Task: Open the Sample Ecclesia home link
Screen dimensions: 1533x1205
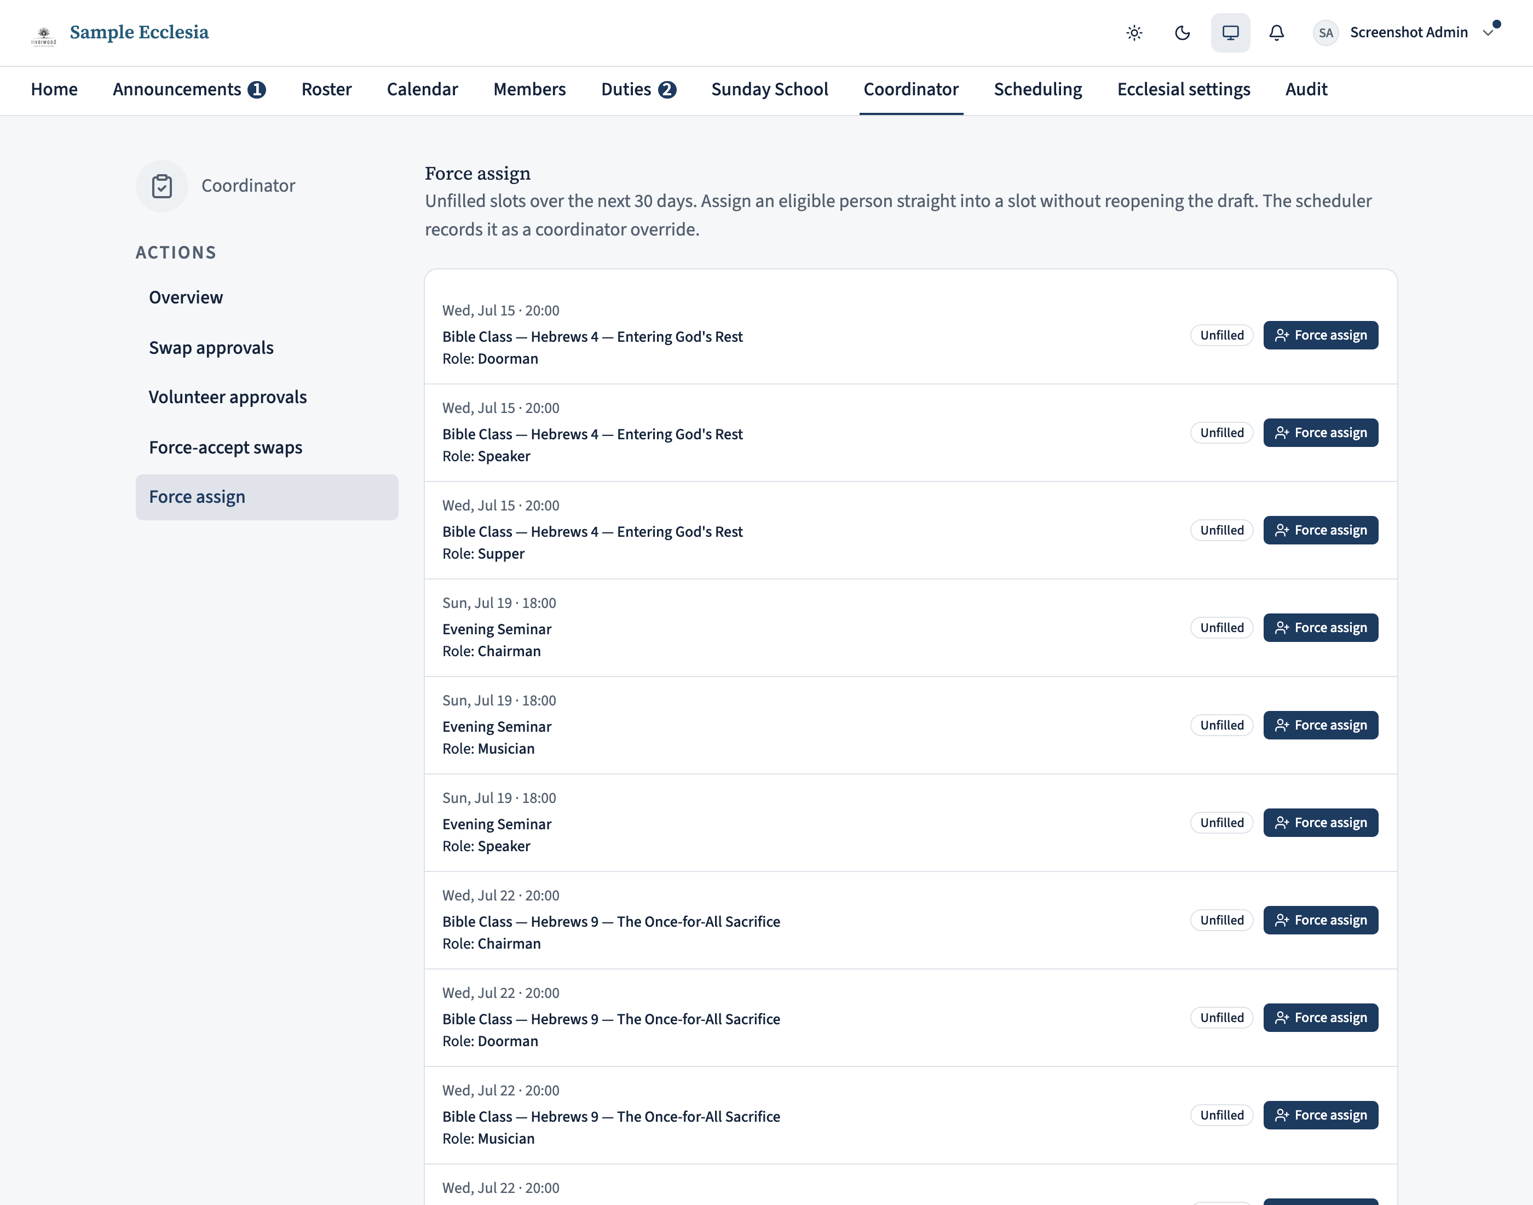Action: pyautogui.click(x=139, y=32)
